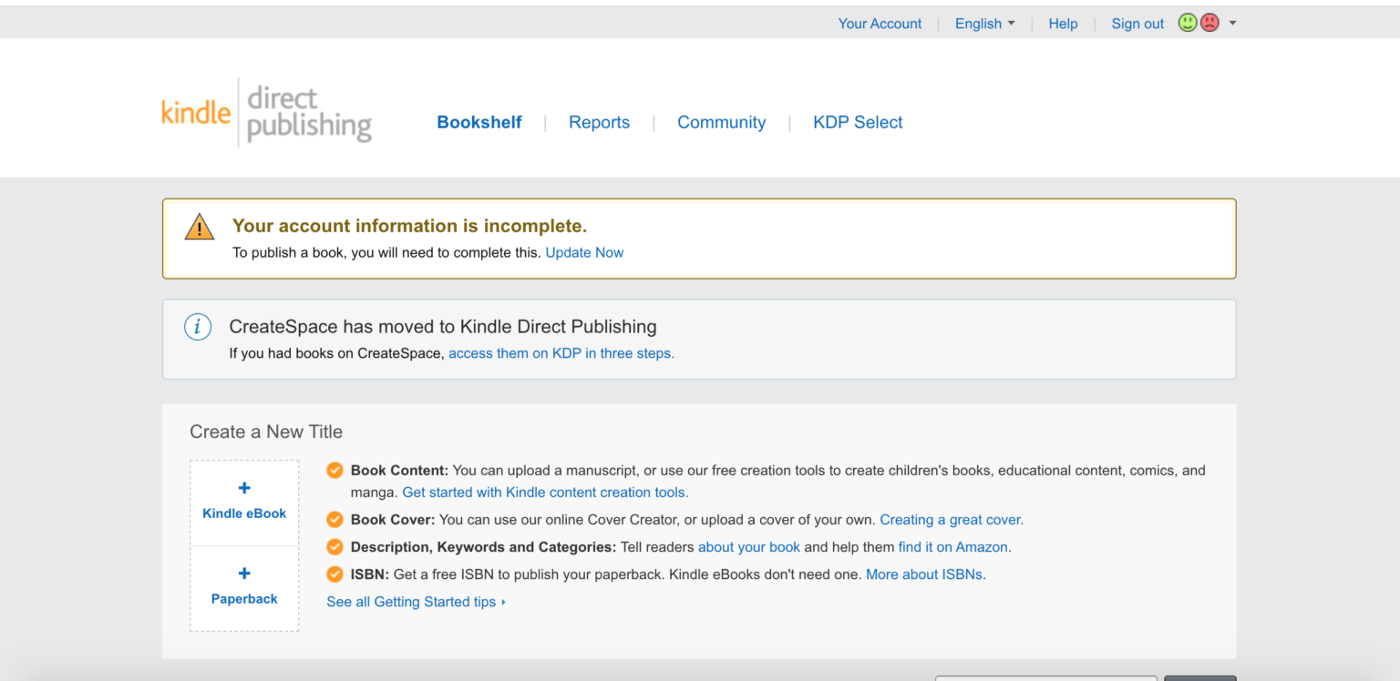1400x681 pixels.
Task: Click the green smiley feedback icon
Action: 1188,22
